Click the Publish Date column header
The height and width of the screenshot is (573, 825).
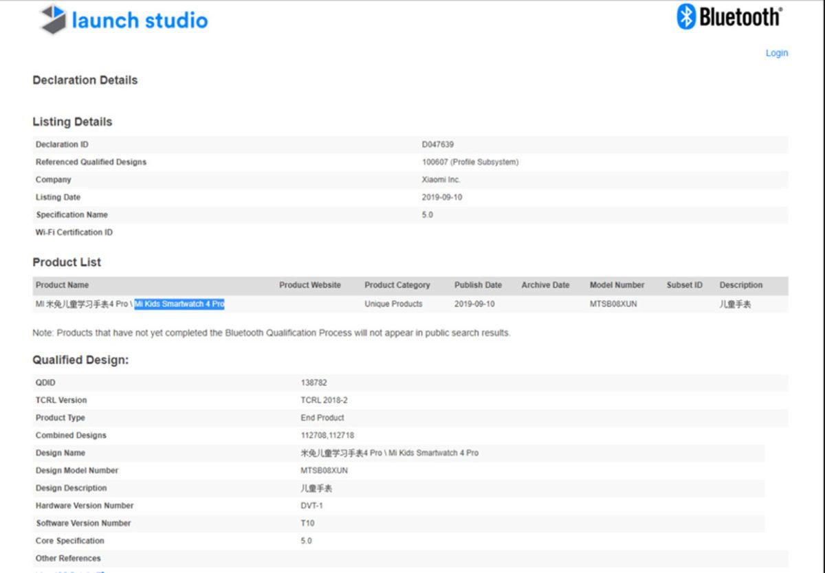478,285
